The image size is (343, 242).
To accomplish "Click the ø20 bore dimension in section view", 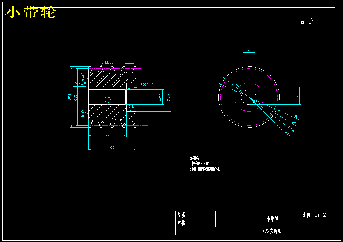I will point(161,97).
